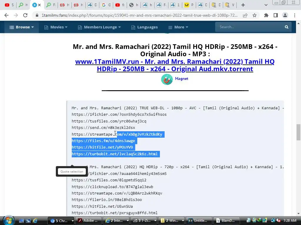This screenshot has width=301, height=225.
Task: Open the Windows Start orb
Action: pos(9,221)
